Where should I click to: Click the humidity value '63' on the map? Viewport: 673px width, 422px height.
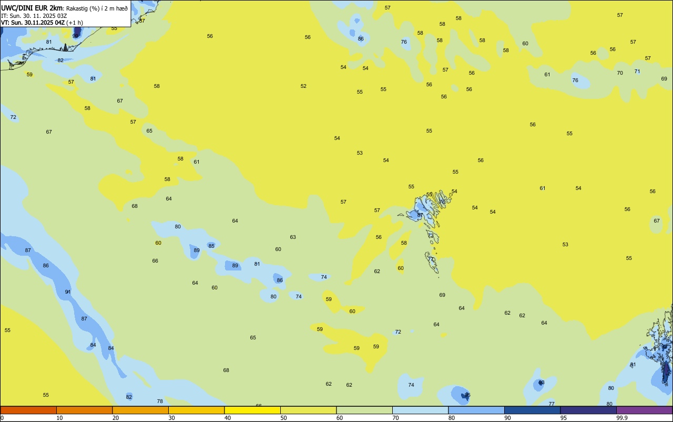293,237
